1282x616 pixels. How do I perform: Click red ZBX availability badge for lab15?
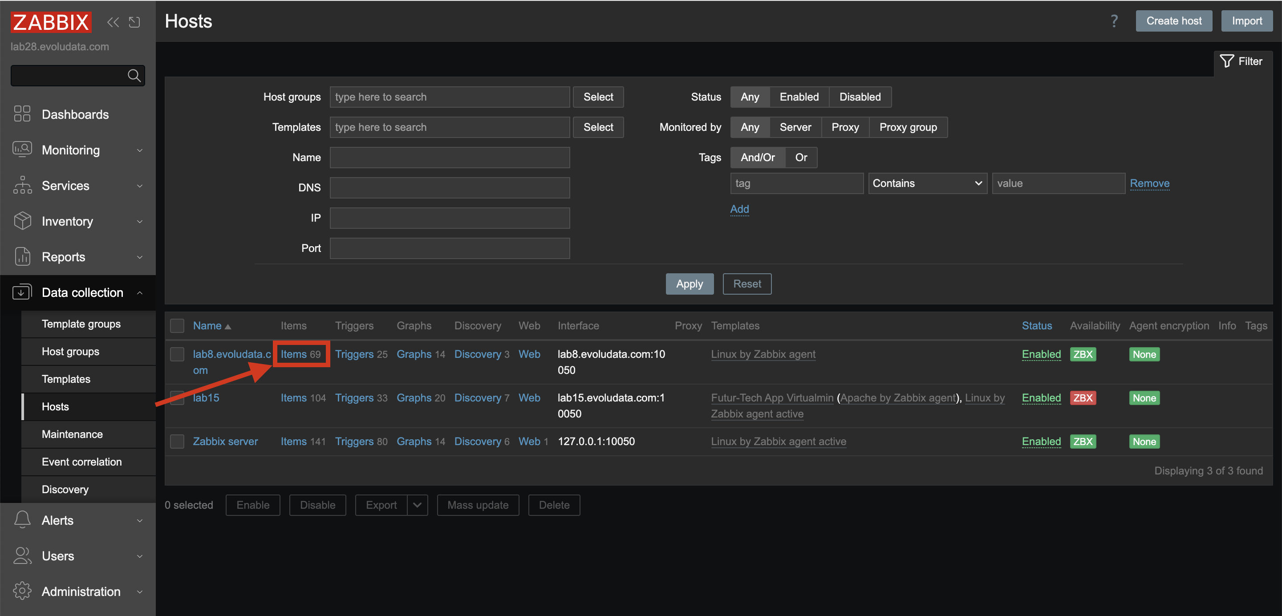(1083, 397)
